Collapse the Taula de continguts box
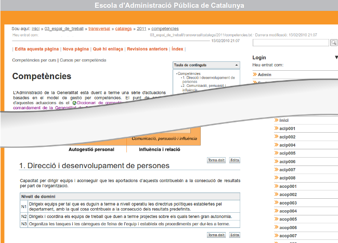The image size is (338, 243). (237, 65)
